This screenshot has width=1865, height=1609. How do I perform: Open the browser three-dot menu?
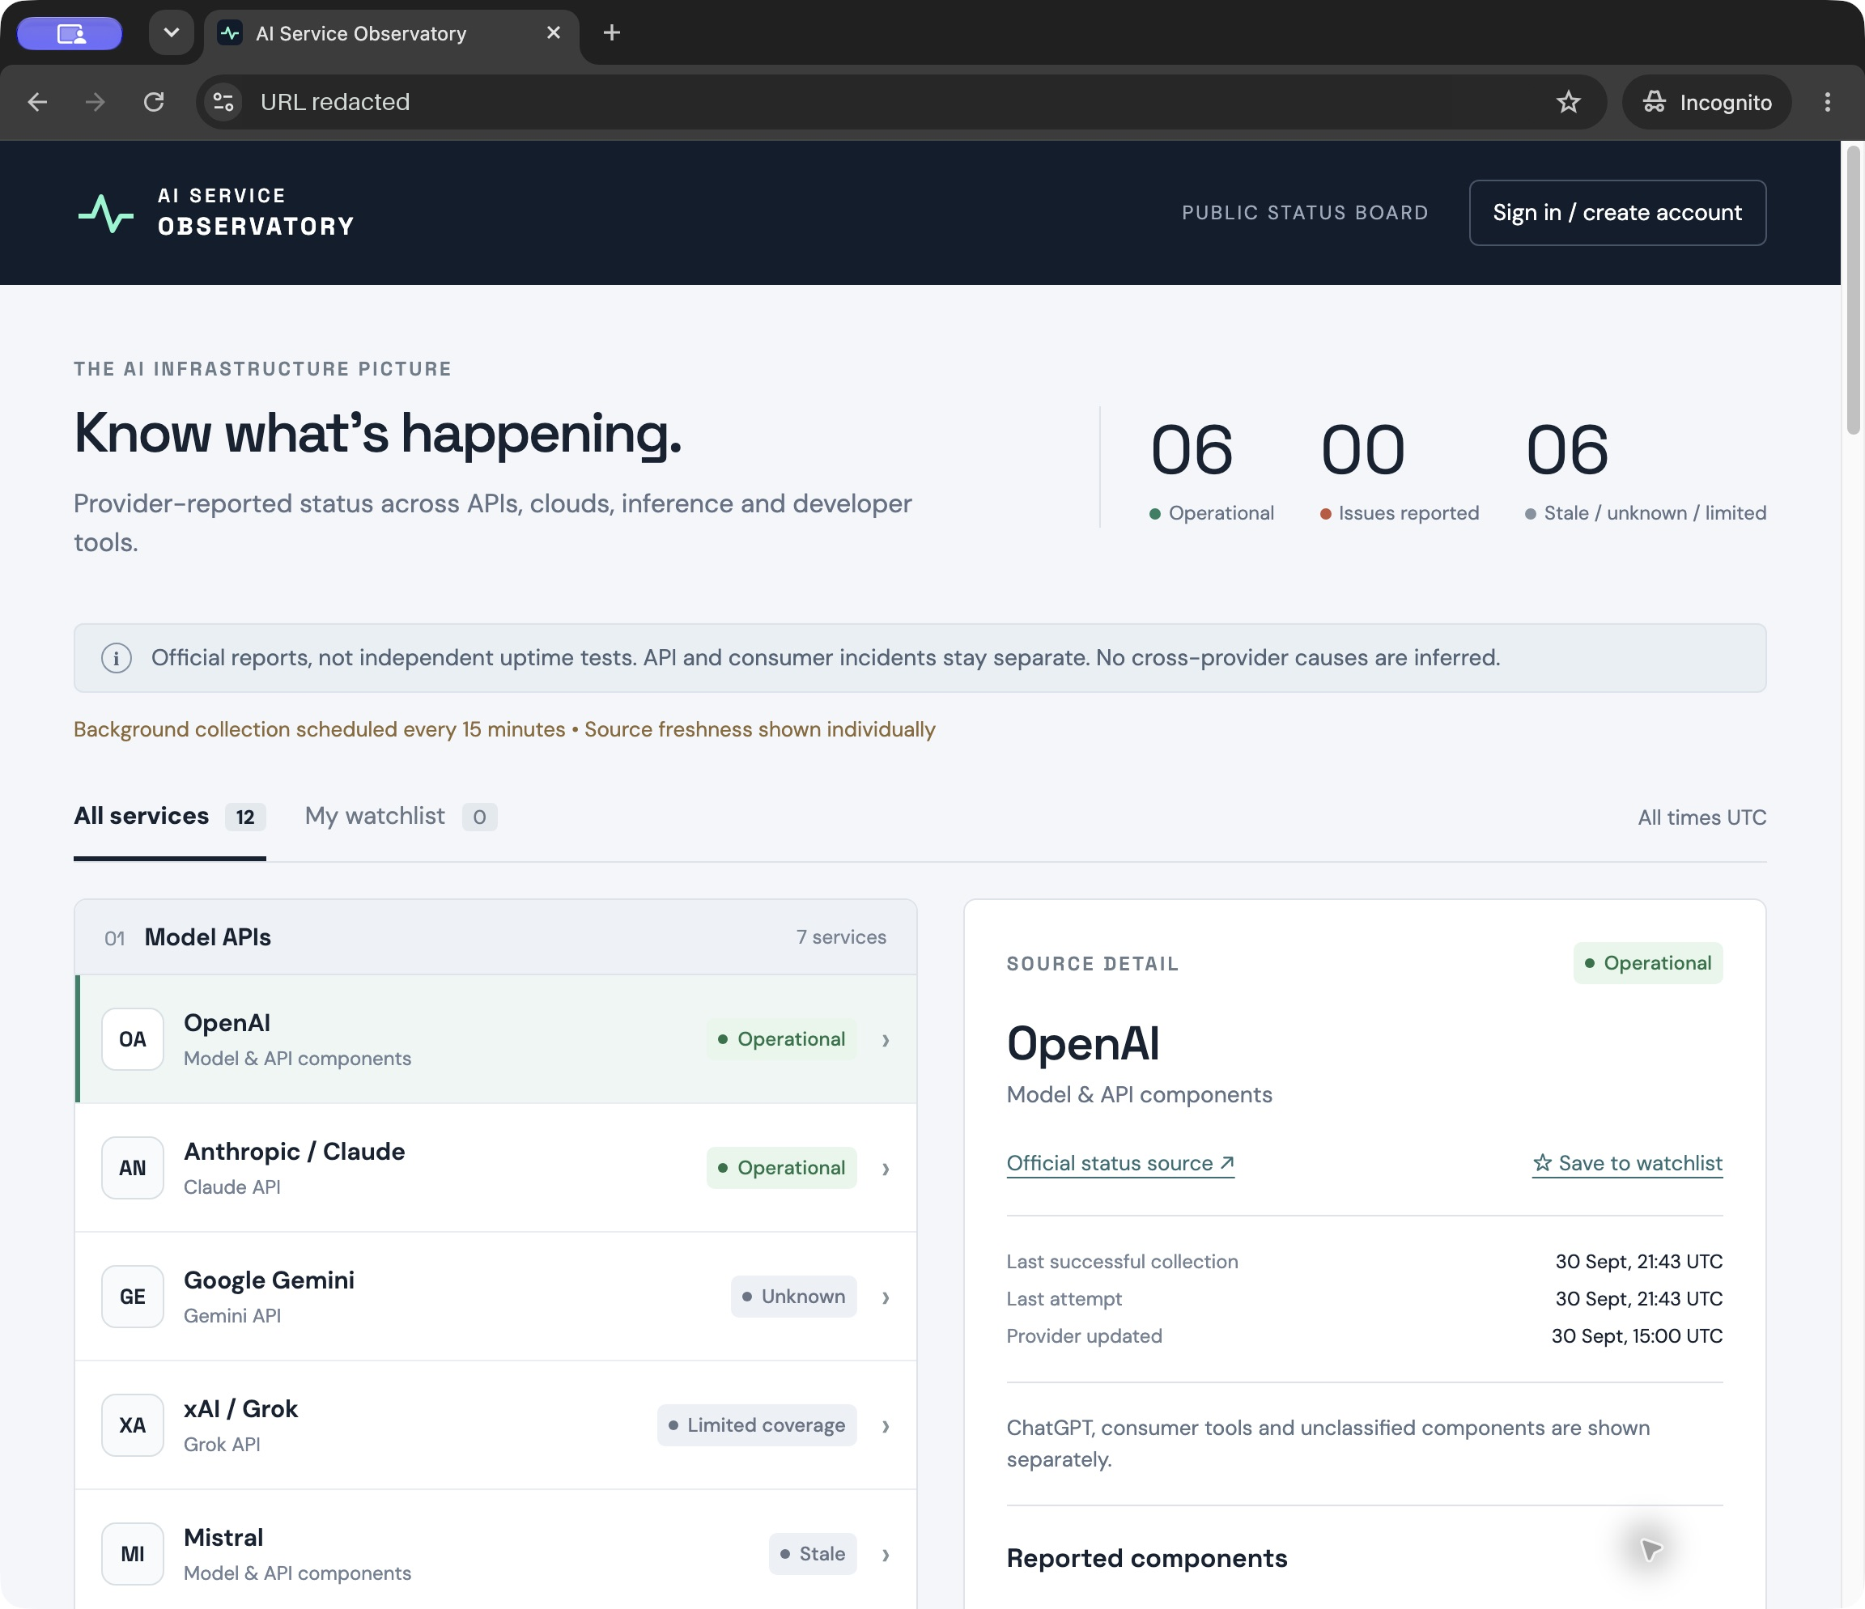coord(1827,102)
